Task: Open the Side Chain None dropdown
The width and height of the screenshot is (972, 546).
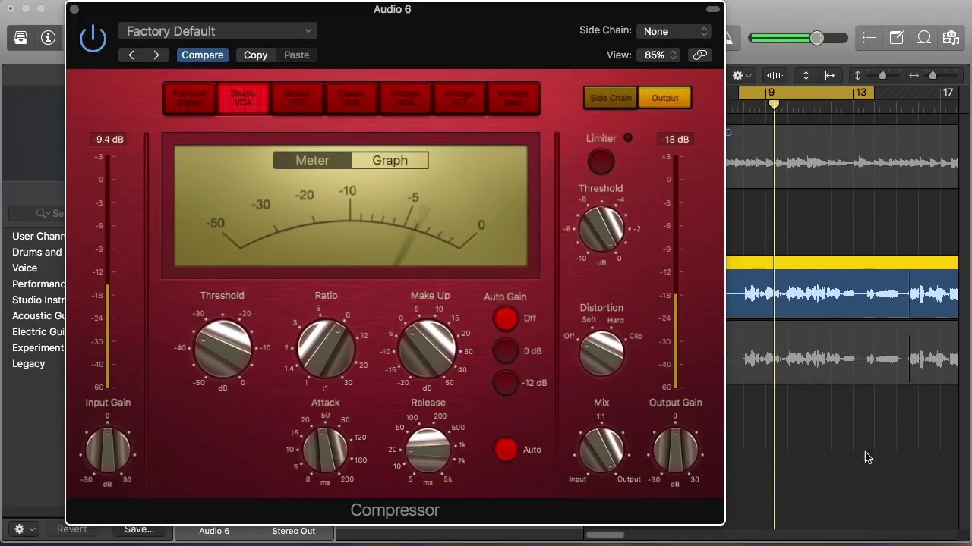Action: coord(675,31)
